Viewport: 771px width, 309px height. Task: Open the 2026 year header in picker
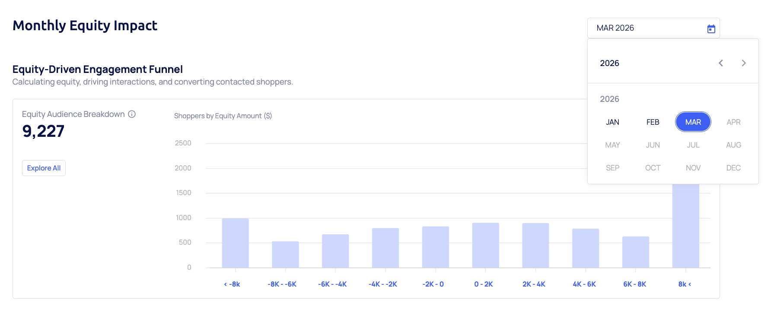tap(609, 63)
